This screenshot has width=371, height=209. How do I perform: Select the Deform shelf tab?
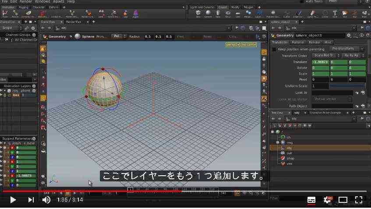click(54, 7)
